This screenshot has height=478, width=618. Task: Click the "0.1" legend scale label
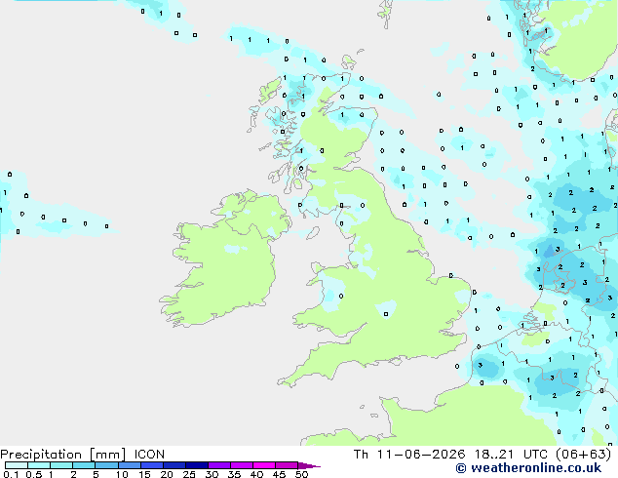[x=10, y=474]
